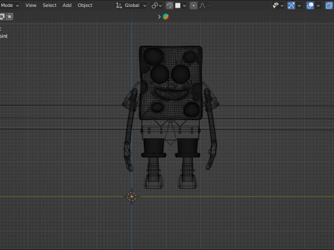
Task: Open the View menu
Action: pyautogui.click(x=31, y=6)
